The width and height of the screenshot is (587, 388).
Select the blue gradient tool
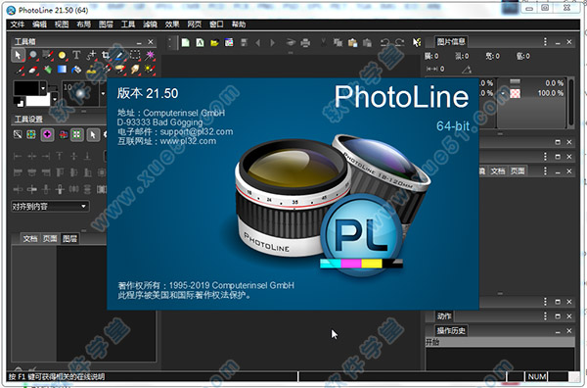[62, 70]
